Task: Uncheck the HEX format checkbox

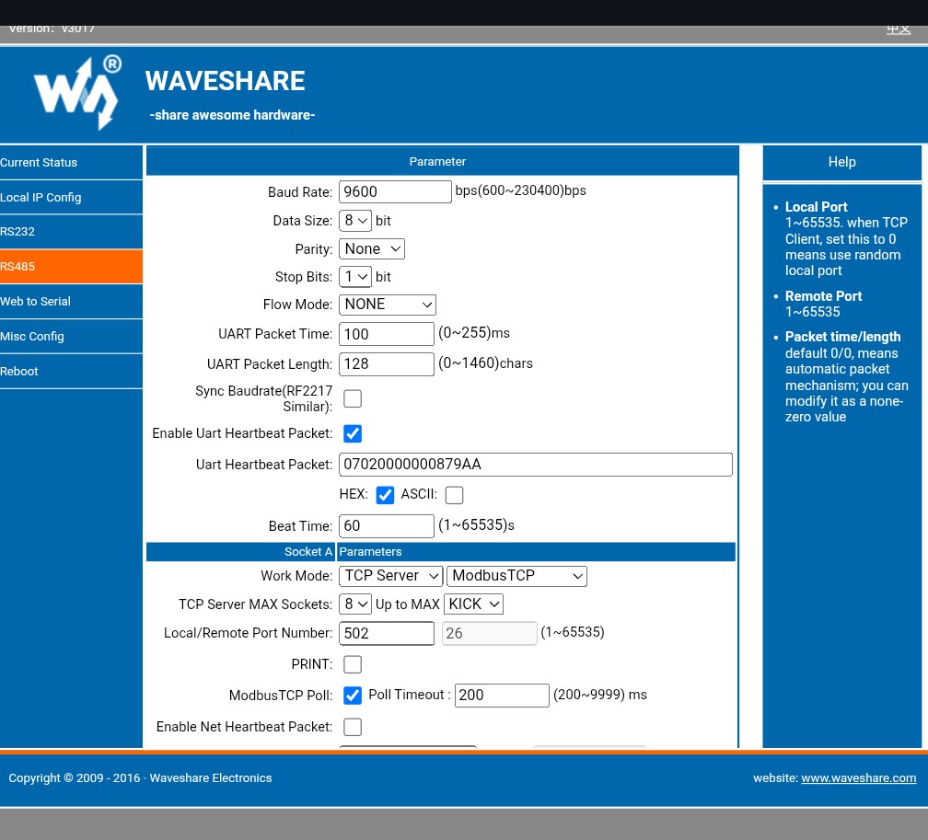Action: coord(386,495)
